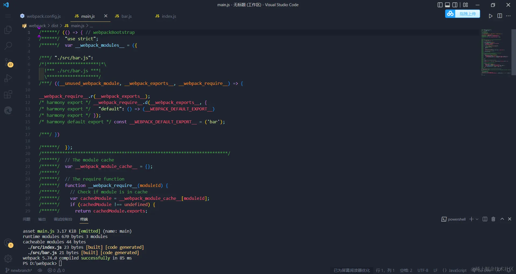
Task: Open the hamburger application menu
Action: coord(8,16)
